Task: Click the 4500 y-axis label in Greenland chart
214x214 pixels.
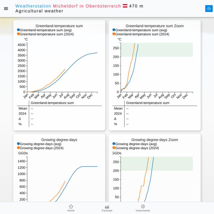Action: 21,45
